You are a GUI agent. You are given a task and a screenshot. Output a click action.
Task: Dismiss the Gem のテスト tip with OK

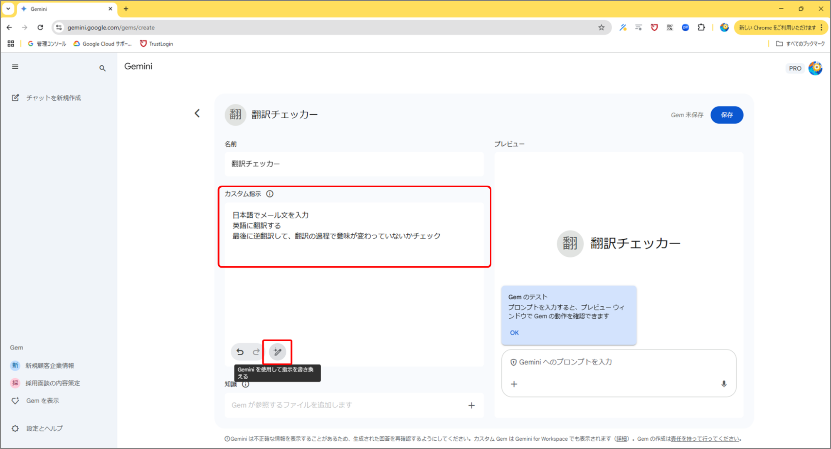tap(514, 332)
